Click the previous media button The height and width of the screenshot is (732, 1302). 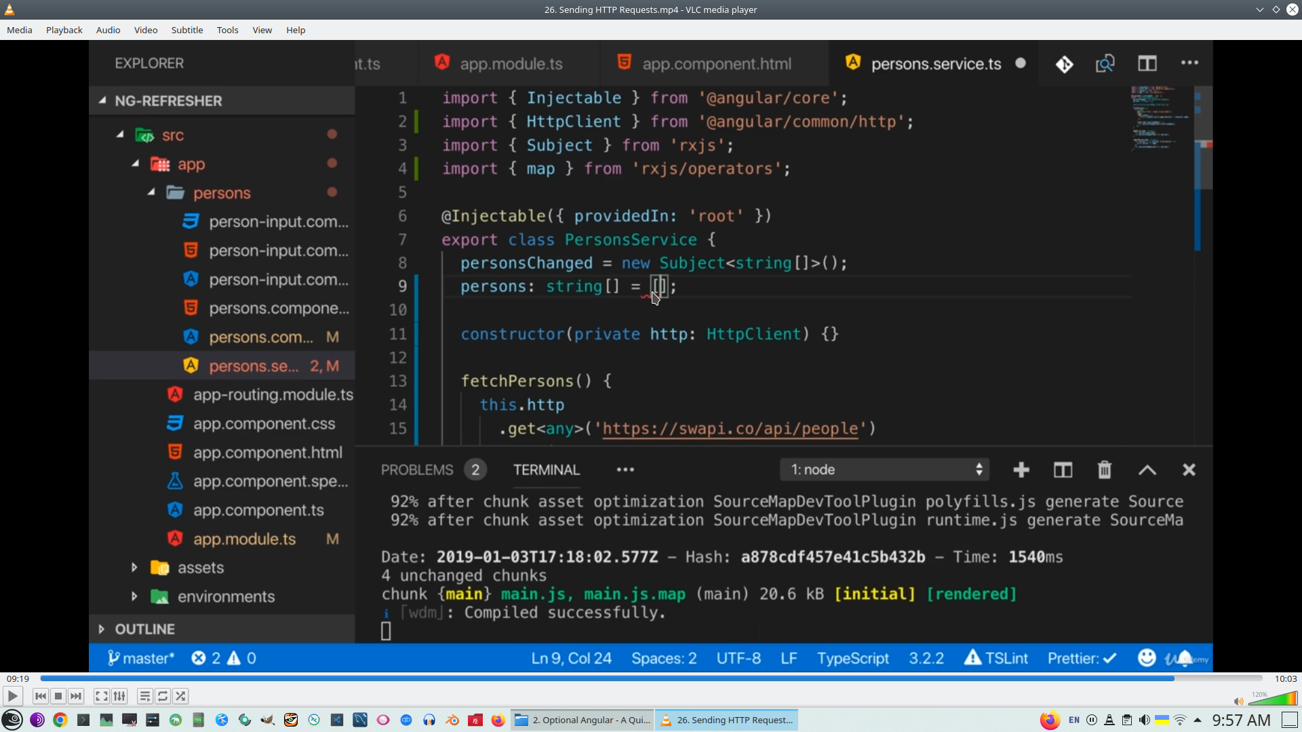tap(41, 696)
